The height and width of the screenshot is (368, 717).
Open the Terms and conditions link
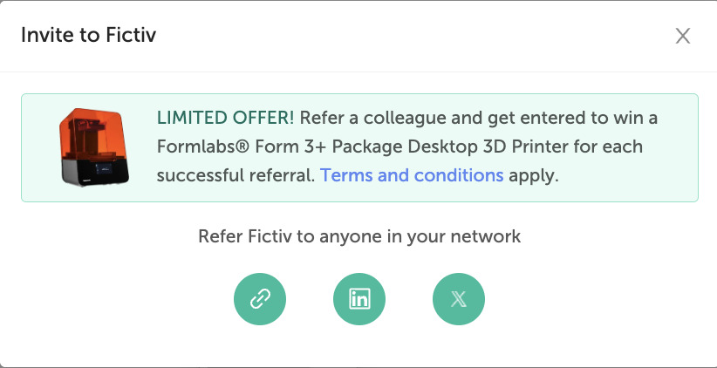coord(412,175)
